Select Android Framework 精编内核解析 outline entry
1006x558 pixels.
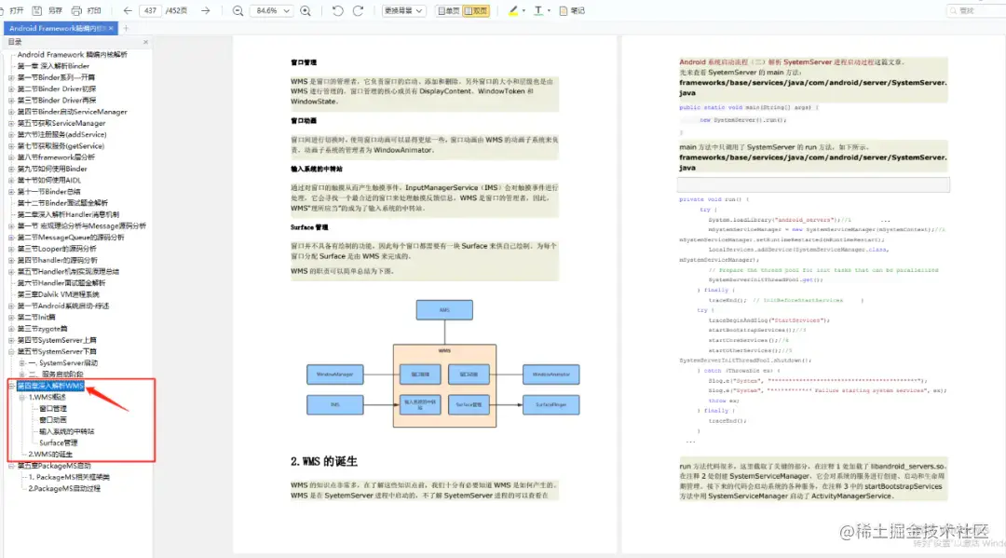[x=72, y=55]
